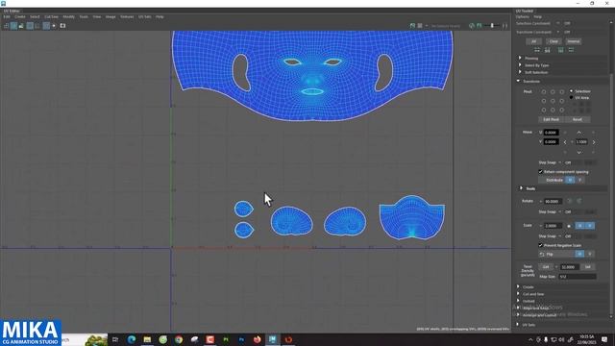Screen dimensions: 615x346
Task: Open the Modify menu
Action: 68,17
